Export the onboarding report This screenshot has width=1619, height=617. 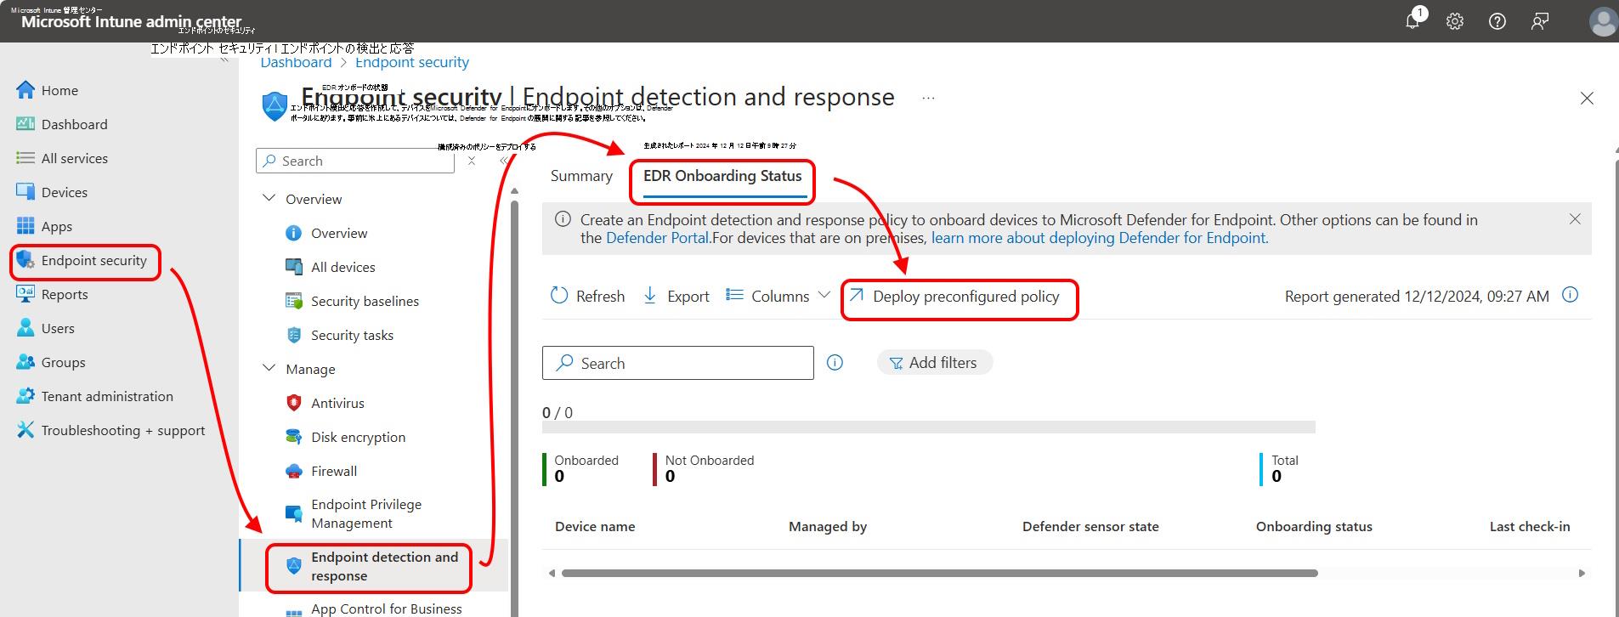point(676,296)
